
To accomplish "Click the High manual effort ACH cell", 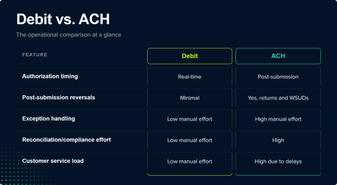I will 278,119.
